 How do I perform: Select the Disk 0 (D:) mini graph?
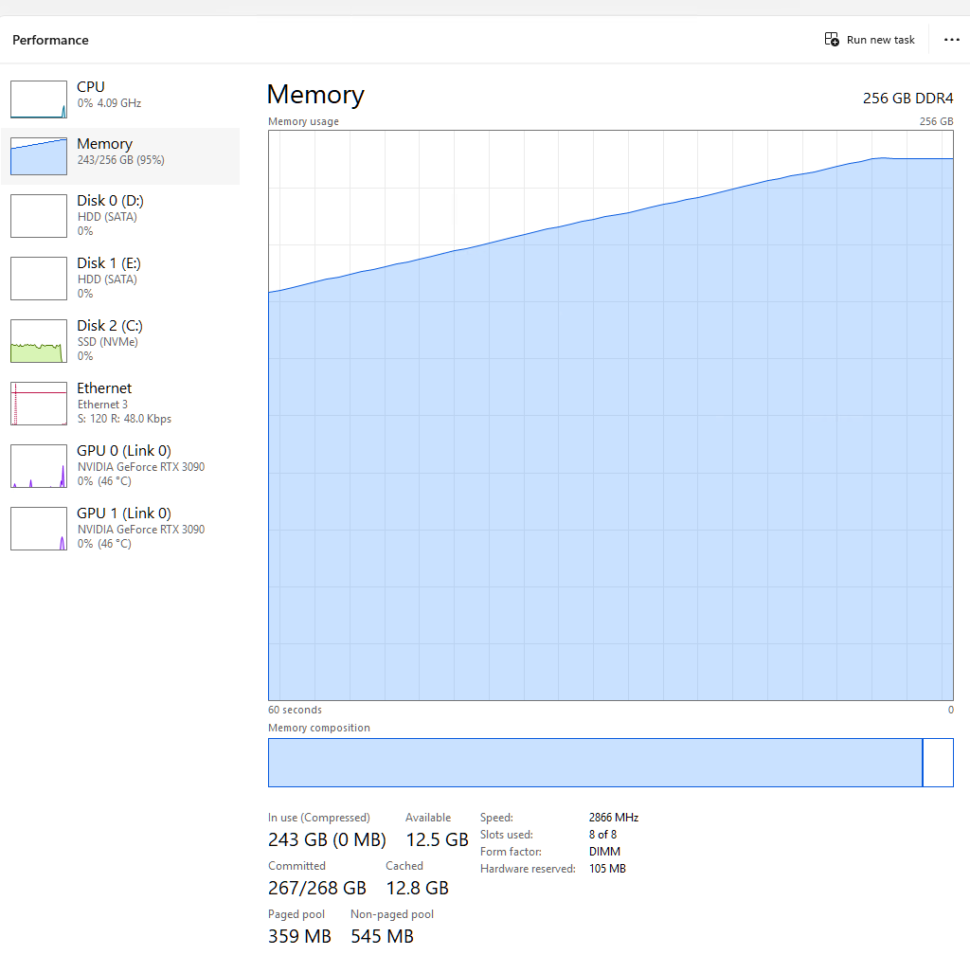38,216
